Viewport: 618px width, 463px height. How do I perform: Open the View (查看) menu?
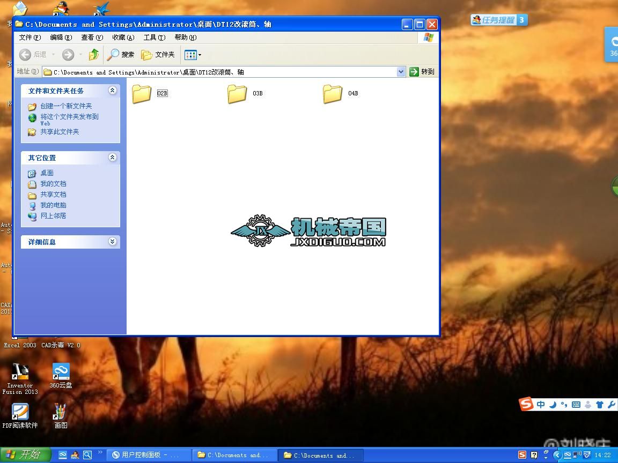click(x=92, y=38)
